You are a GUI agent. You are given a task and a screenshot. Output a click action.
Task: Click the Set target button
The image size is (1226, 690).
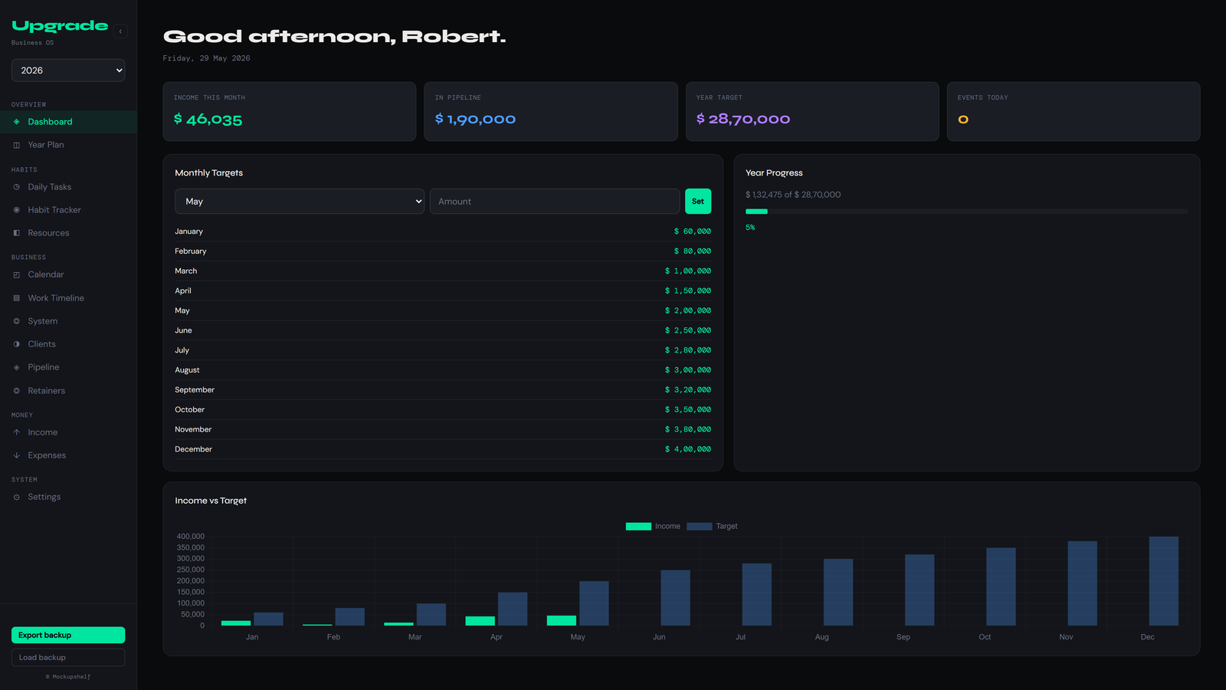(698, 202)
